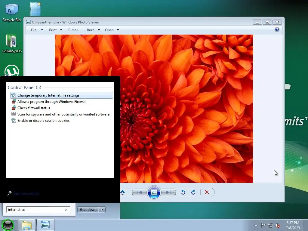This screenshot has width=308, height=231.
Task: Expand the Print dropdown arrow
Action: point(61,30)
